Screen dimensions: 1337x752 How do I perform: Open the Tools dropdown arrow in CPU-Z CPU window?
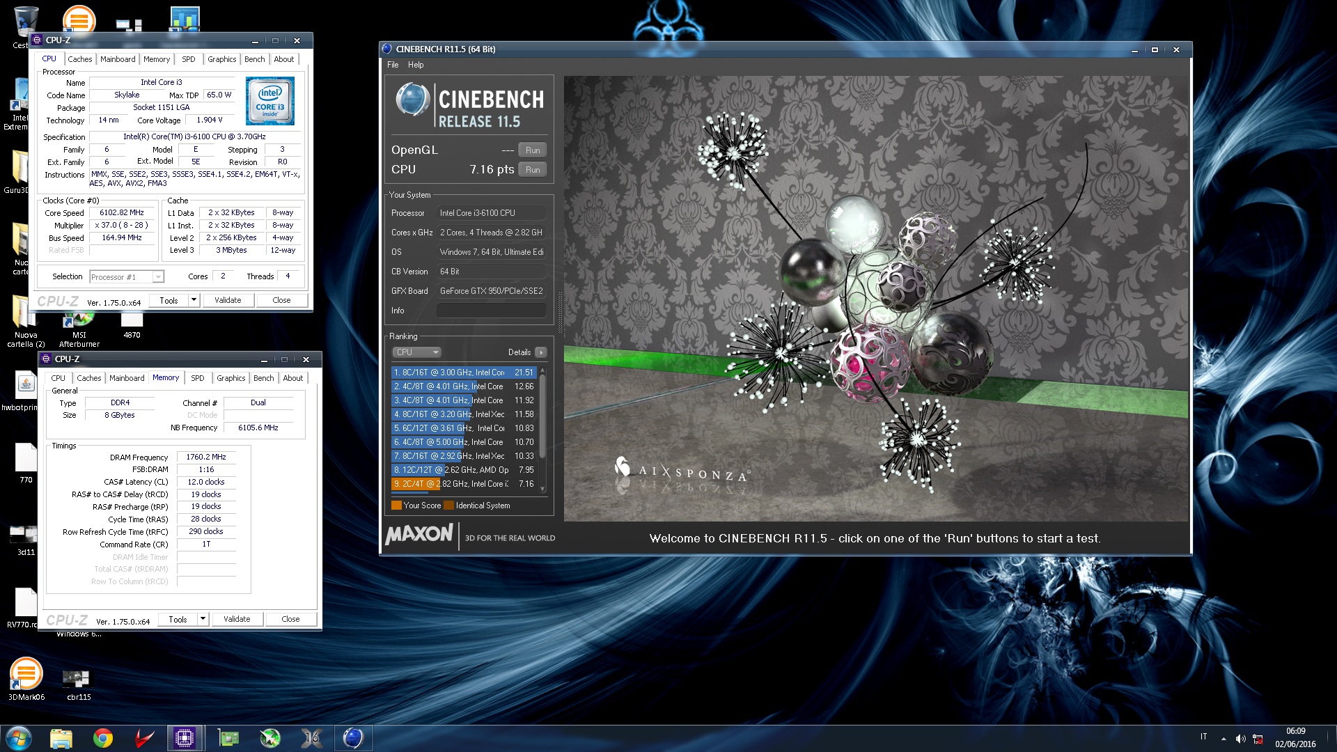pyautogui.click(x=194, y=300)
